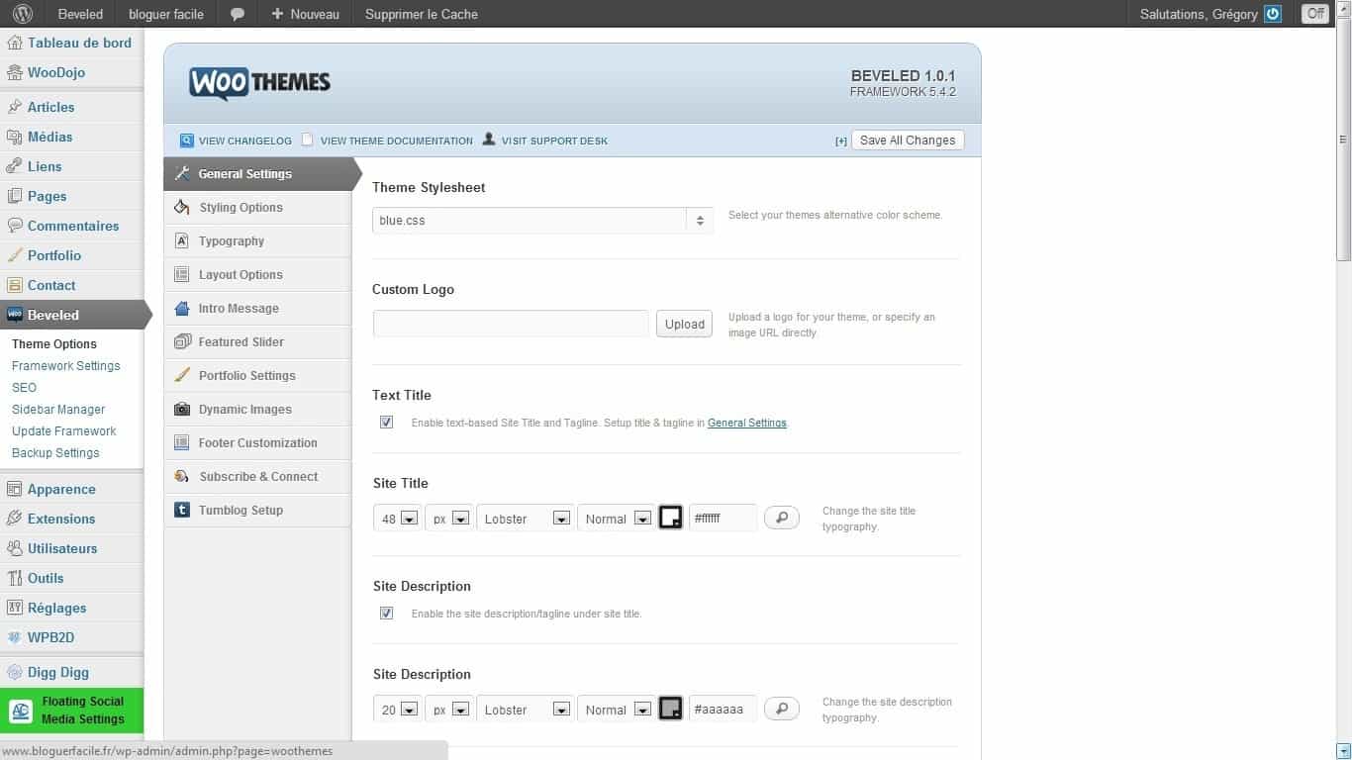Open the General Settings tab
The width and height of the screenshot is (1352, 760).
pos(258,173)
